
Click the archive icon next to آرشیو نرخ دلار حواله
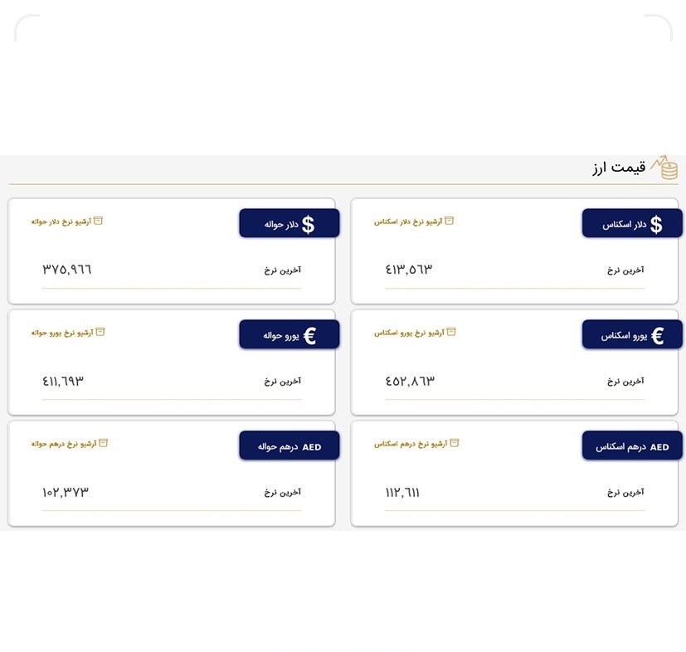[x=99, y=221]
